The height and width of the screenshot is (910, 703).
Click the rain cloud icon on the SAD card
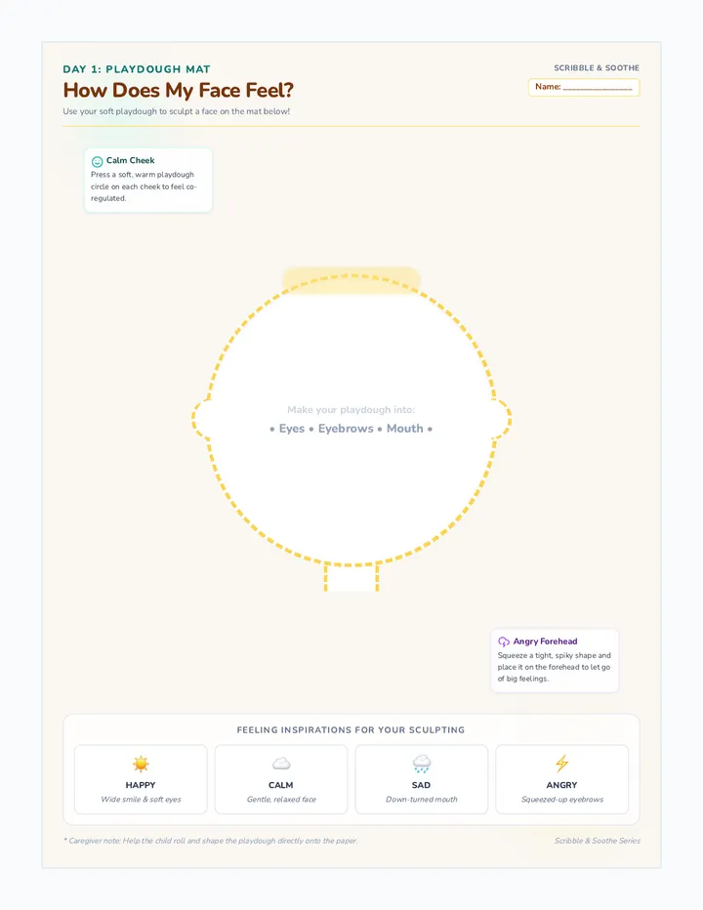coord(422,764)
